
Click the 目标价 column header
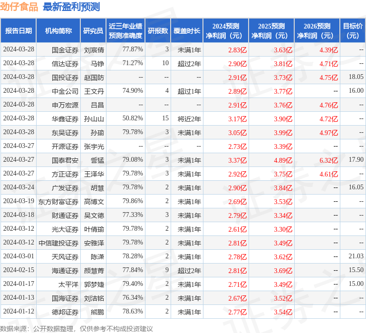click(353, 30)
